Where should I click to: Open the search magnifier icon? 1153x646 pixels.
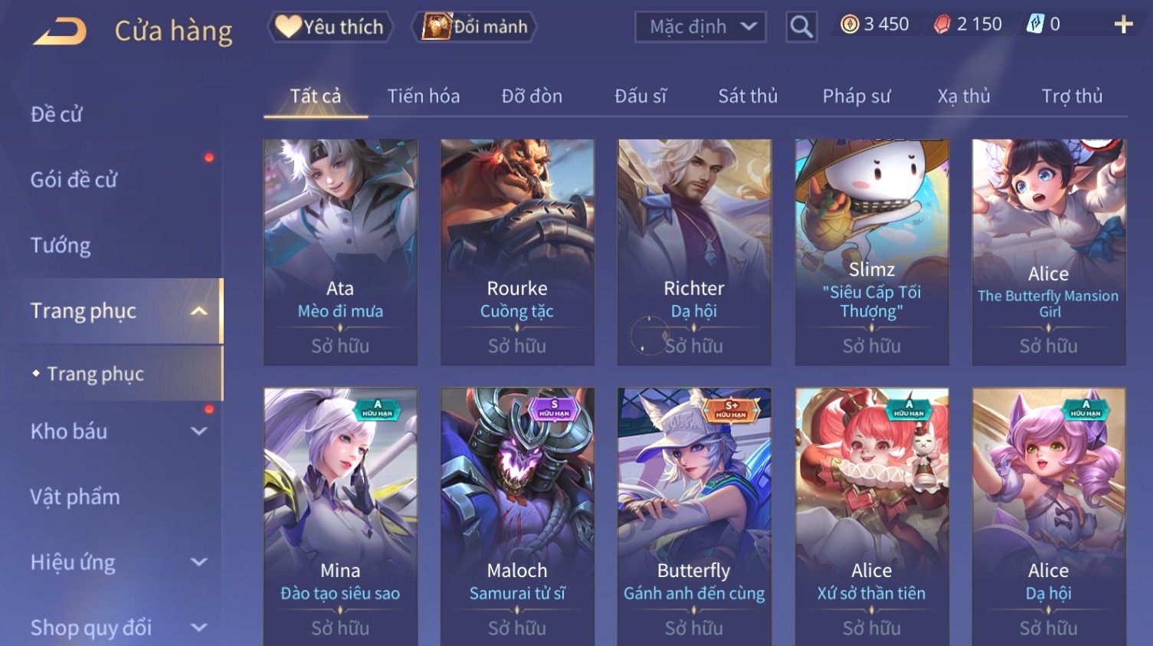pos(801,27)
